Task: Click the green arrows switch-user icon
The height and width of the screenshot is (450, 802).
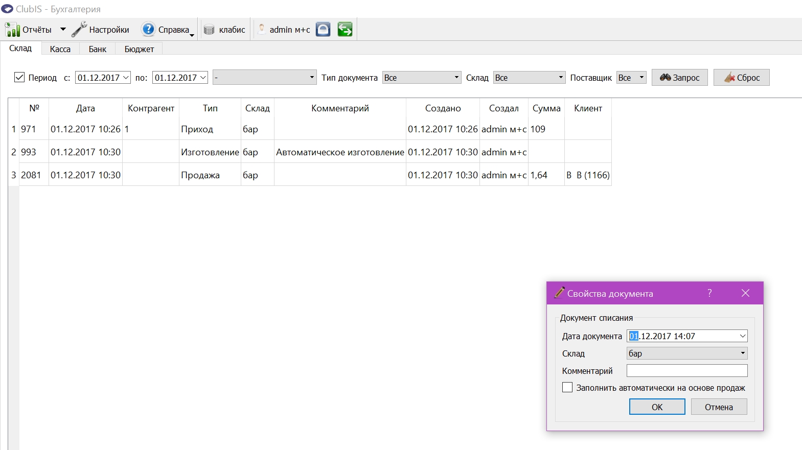Action: (x=345, y=29)
